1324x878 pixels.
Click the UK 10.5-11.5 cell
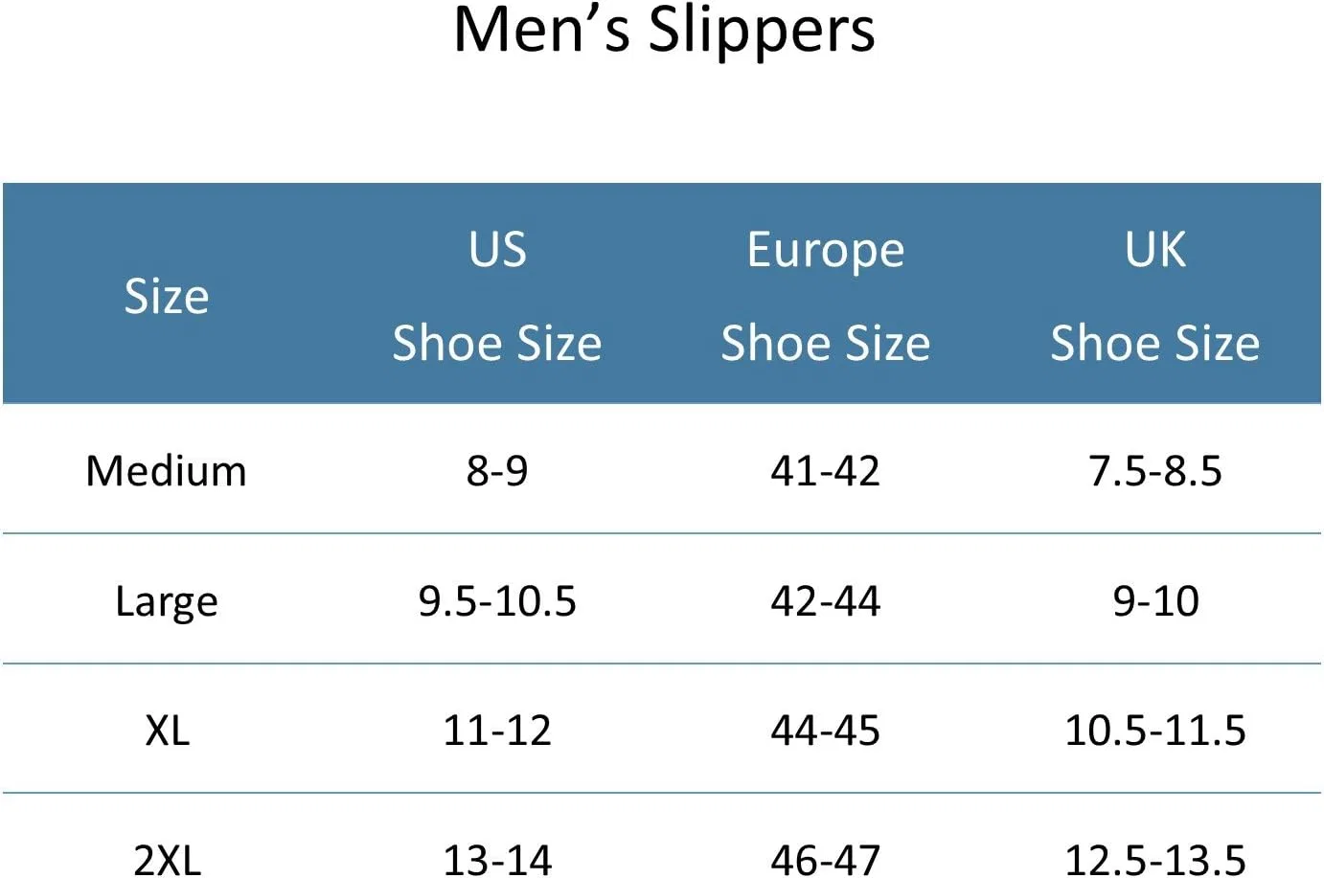coord(1155,731)
